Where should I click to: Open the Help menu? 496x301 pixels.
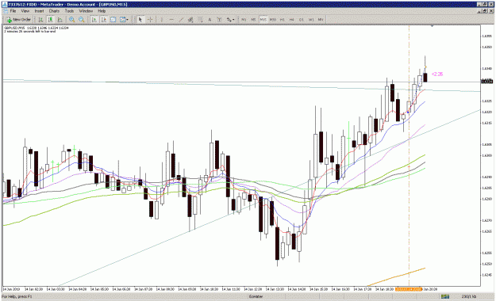pyautogui.click(x=102, y=11)
